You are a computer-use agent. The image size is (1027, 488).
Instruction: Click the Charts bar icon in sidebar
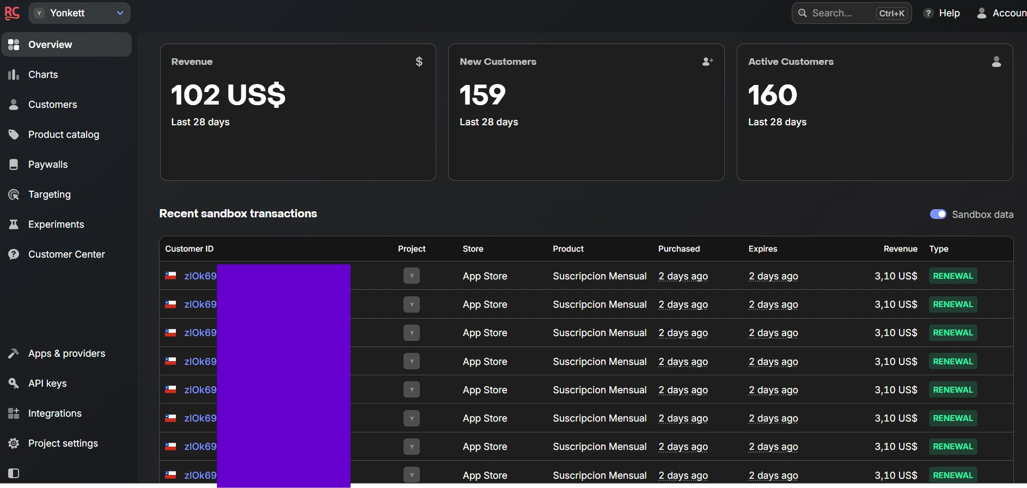(x=14, y=75)
